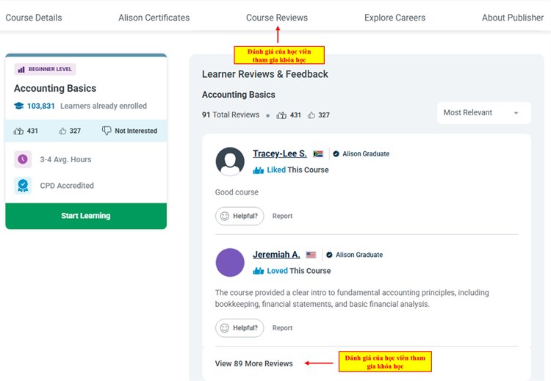Report Tracey-Lee S.'s review
Screen dimensions: 551x381
[x=282, y=216]
